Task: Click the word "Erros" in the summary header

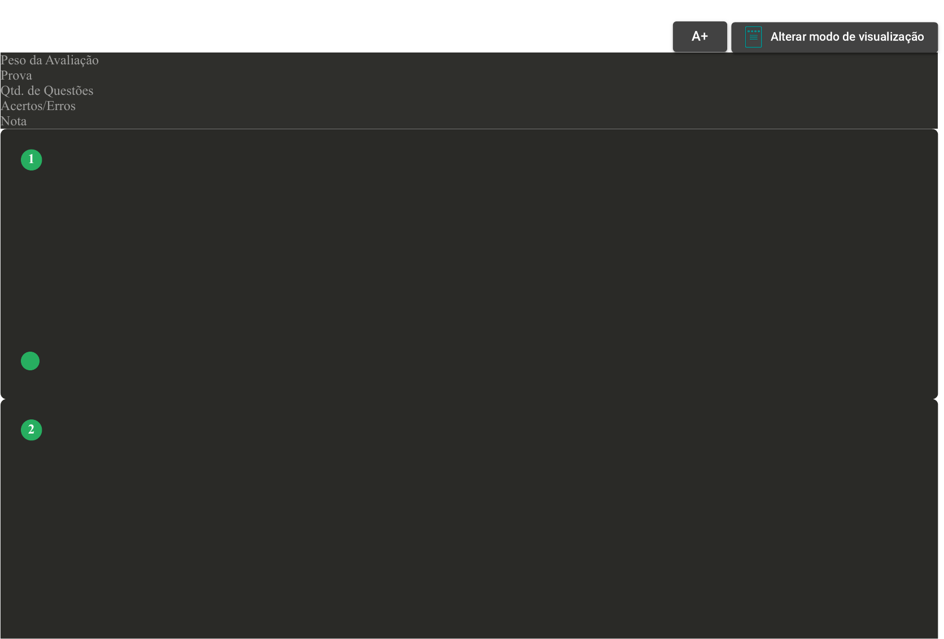Action: 61,106
